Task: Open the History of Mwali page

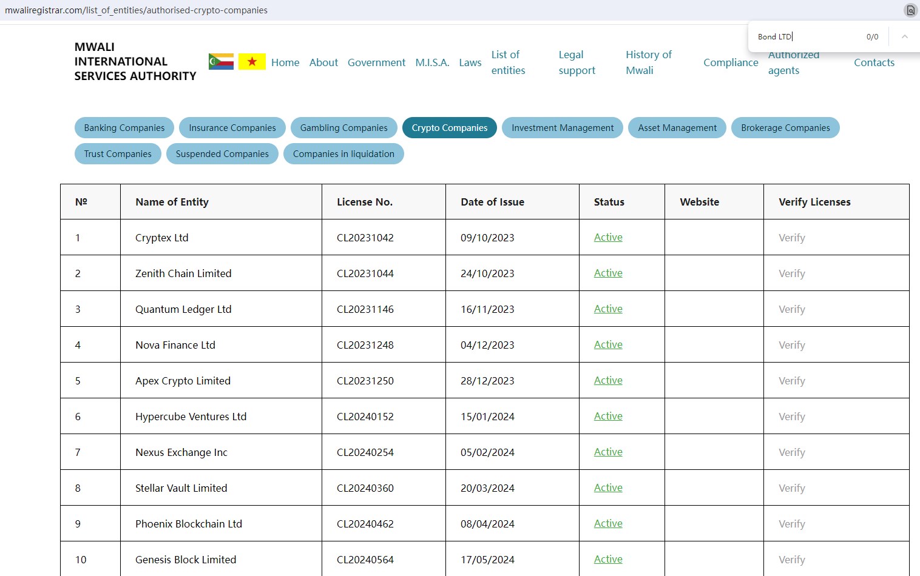Action: (x=649, y=62)
